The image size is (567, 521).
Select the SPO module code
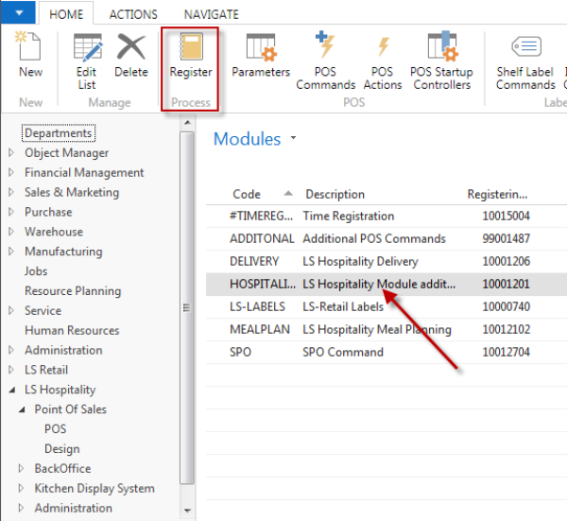click(x=240, y=352)
